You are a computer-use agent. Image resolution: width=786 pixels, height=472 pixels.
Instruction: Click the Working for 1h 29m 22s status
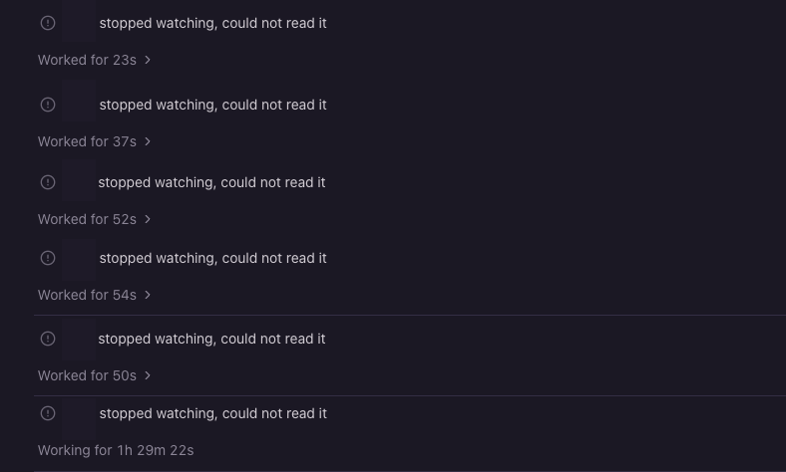point(116,450)
